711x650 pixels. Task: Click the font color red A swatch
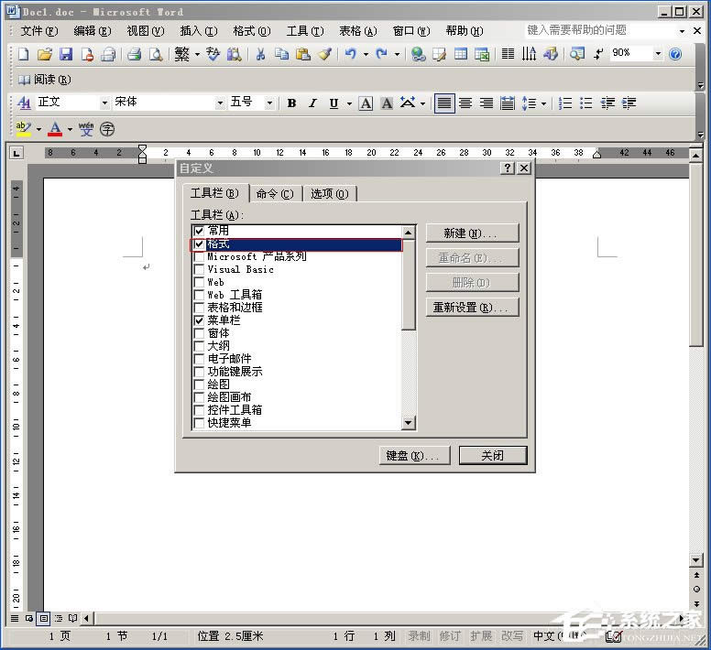[55, 128]
